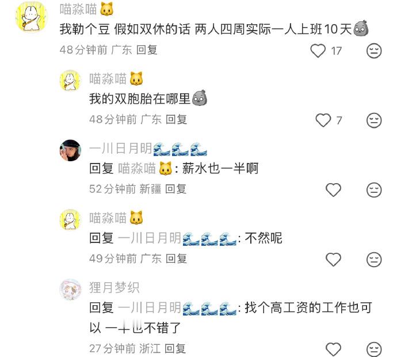
Task: Tap dislike icon on '薪水也一半啊' reply
Action: point(374,190)
